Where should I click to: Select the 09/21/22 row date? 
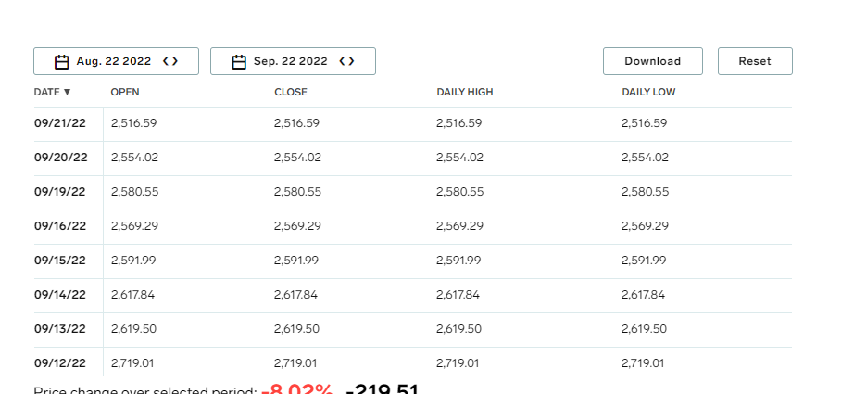[60, 123]
